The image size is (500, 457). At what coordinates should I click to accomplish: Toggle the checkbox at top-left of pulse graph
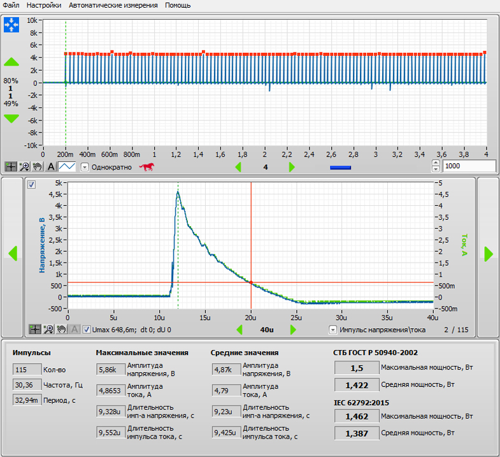pyautogui.click(x=32, y=185)
